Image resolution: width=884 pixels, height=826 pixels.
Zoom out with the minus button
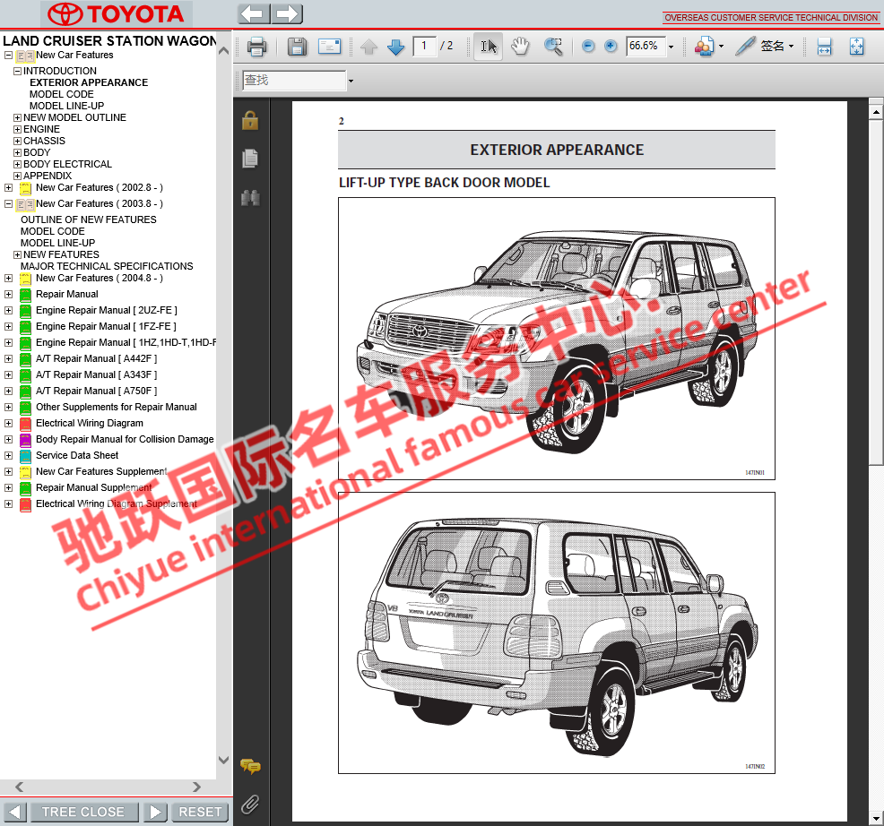(x=588, y=47)
